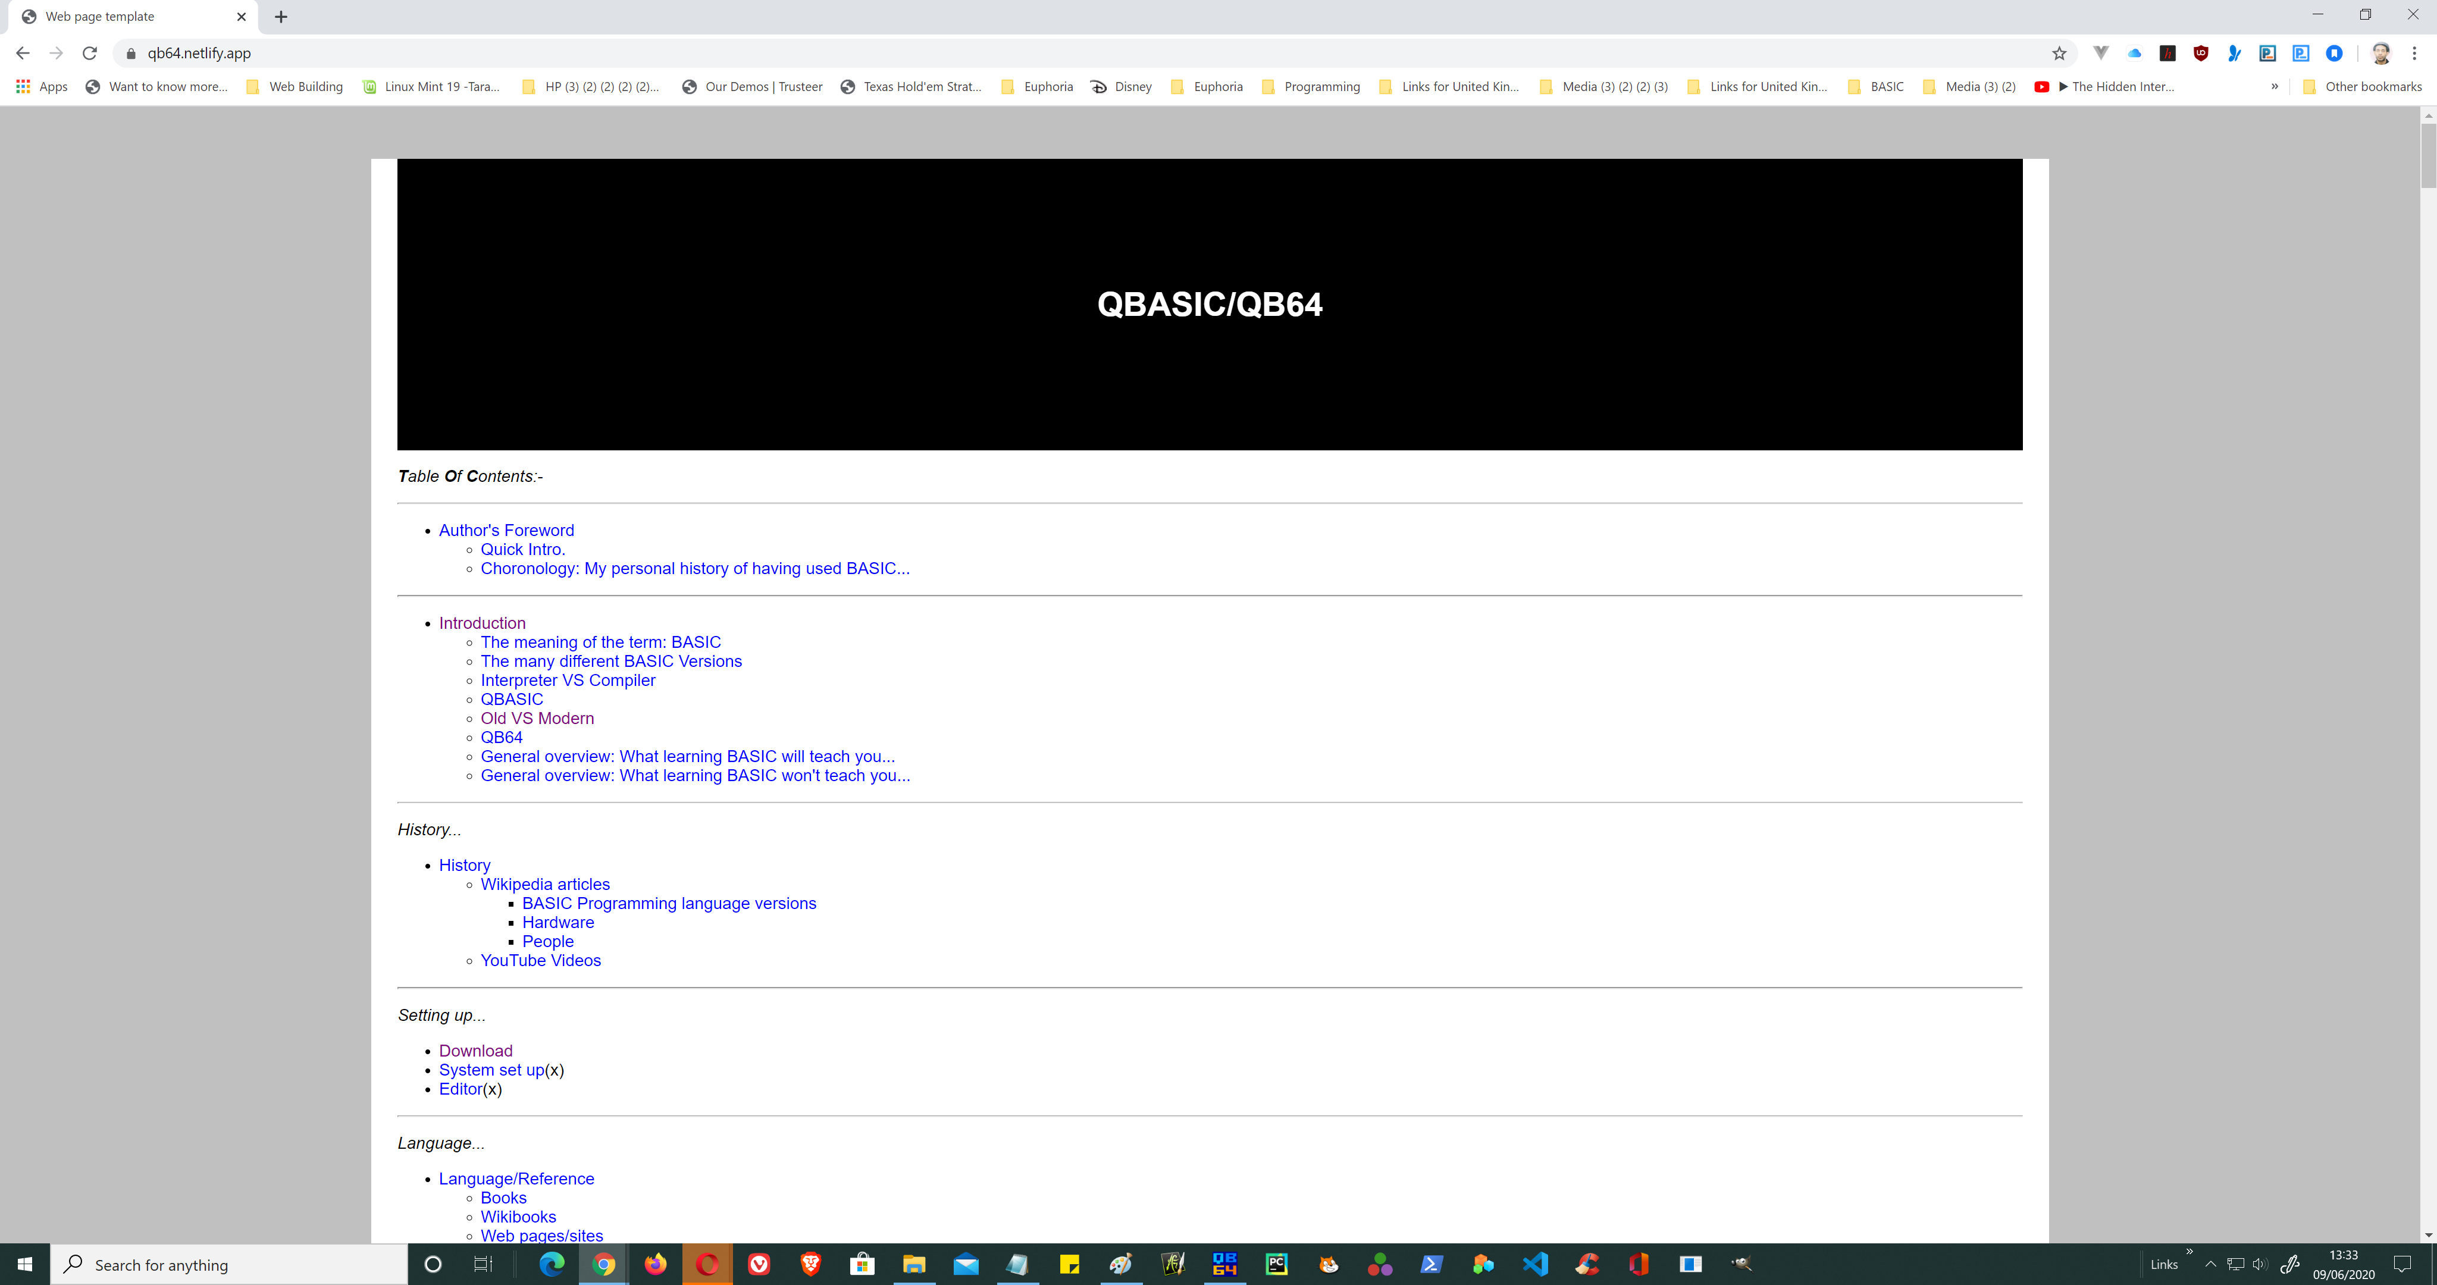Follow the Author's Foreword link
The image size is (2437, 1285).
point(506,530)
